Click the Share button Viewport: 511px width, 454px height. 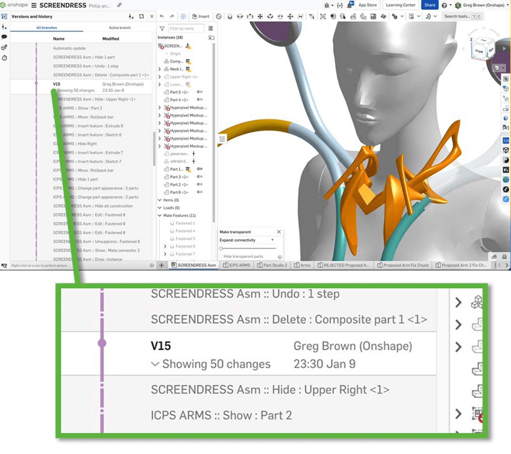click(x=430, y=5)
